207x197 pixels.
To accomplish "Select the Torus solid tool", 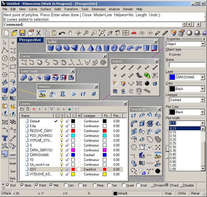I will [123, 48].
